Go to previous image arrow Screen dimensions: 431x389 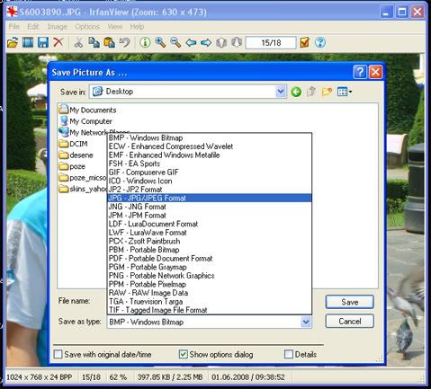[x=191, y=42]
